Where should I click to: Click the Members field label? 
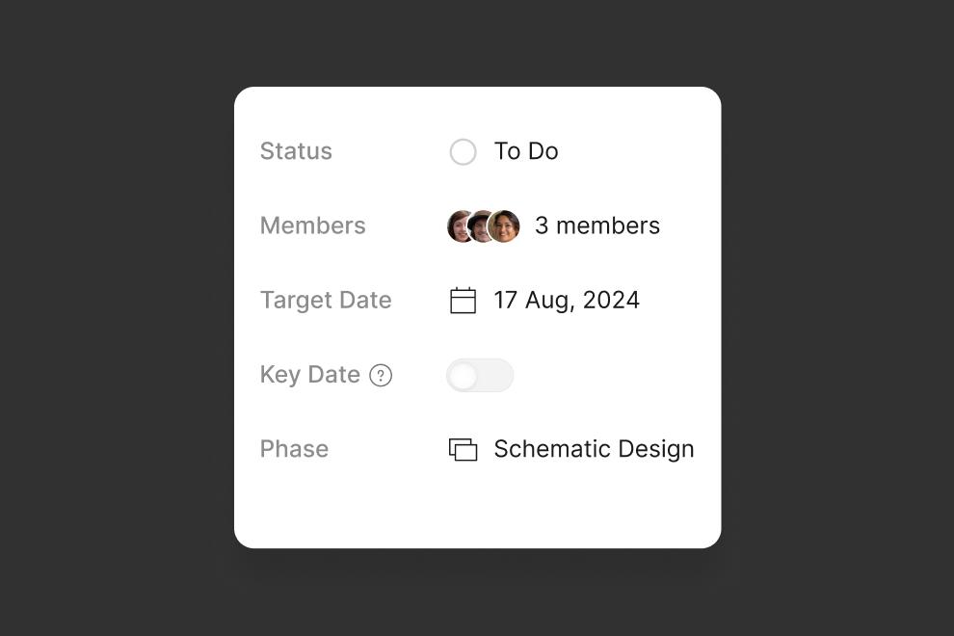coord(313,225)
